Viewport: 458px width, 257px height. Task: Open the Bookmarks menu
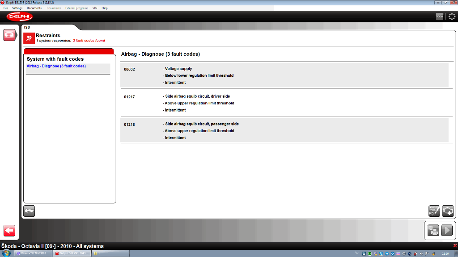(54, 8)
